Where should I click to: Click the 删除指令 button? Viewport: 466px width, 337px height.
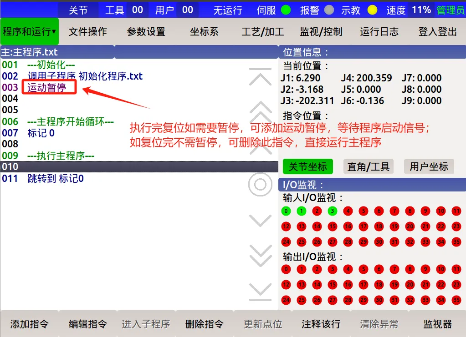204,324
